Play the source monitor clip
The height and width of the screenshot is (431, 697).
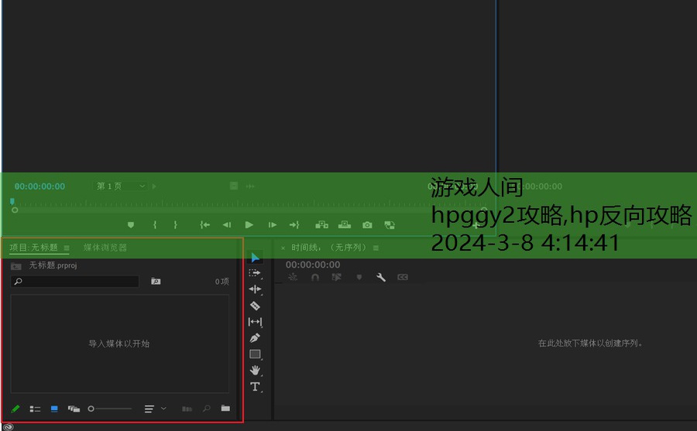pos(249,225)
